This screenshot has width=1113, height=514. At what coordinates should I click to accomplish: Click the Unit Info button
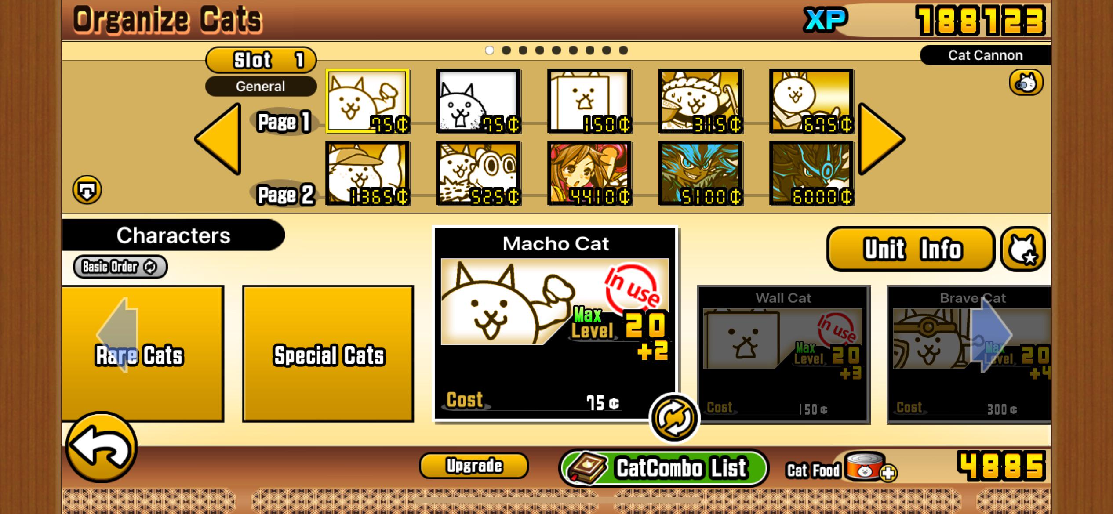(910, 249)
